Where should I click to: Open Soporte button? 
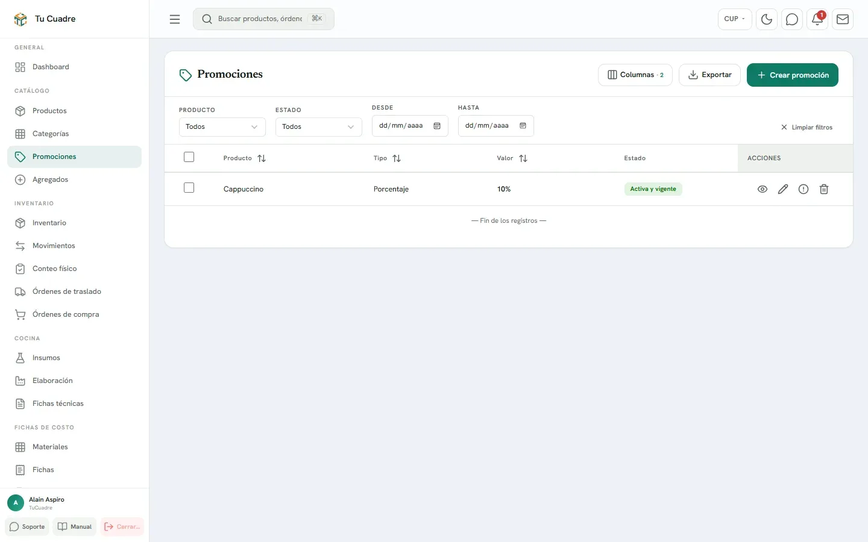(x=27, y=526)
